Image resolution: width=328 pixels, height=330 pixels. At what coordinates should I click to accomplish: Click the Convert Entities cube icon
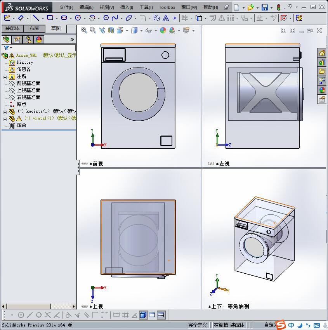(x=198, y=18)
